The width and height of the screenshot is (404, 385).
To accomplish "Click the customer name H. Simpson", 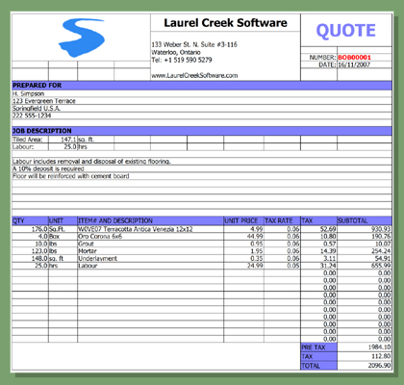I will [28, 93].
